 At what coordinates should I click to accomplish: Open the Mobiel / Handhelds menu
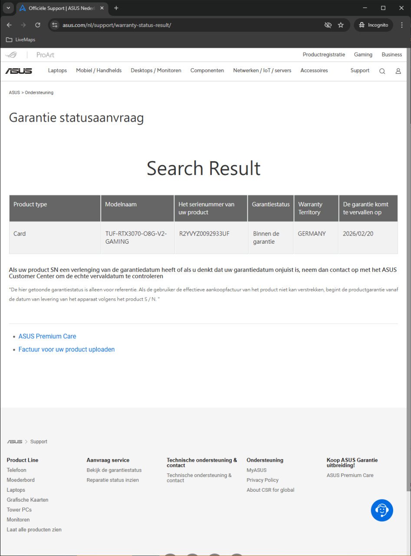click(99, 70)
